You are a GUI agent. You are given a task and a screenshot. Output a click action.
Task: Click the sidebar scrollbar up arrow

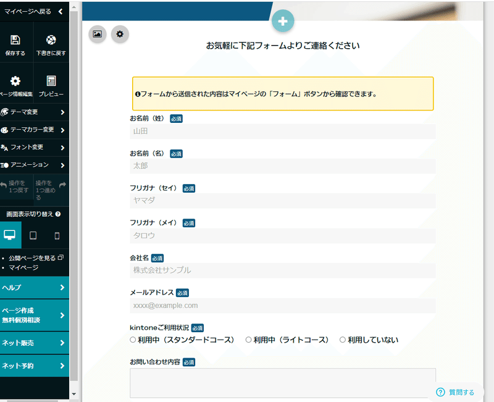(73, 7)
